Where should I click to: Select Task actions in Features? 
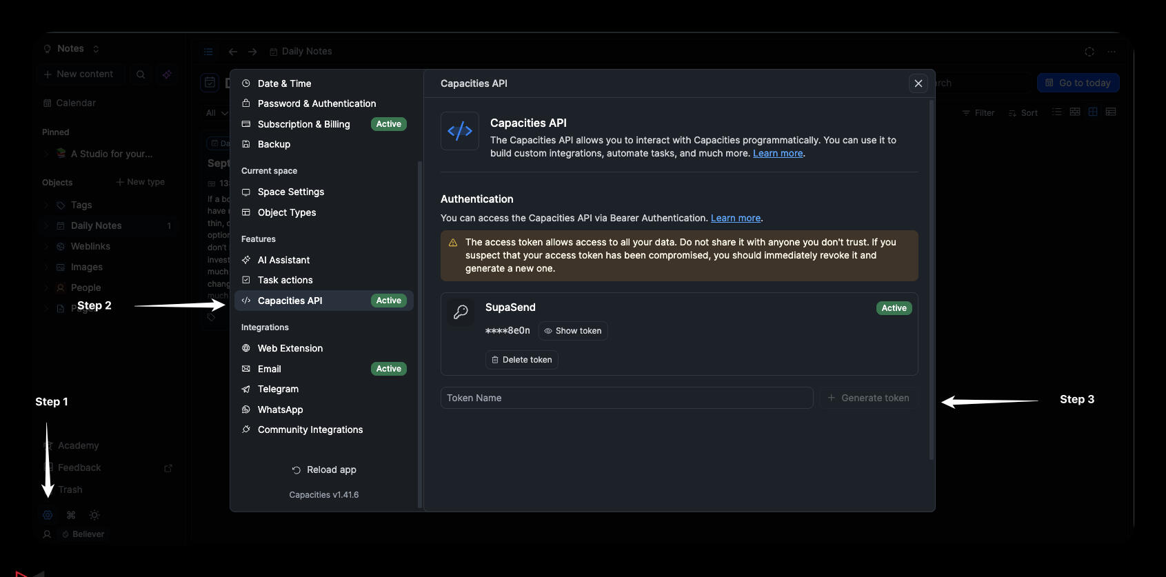click(x=285, y=280)
